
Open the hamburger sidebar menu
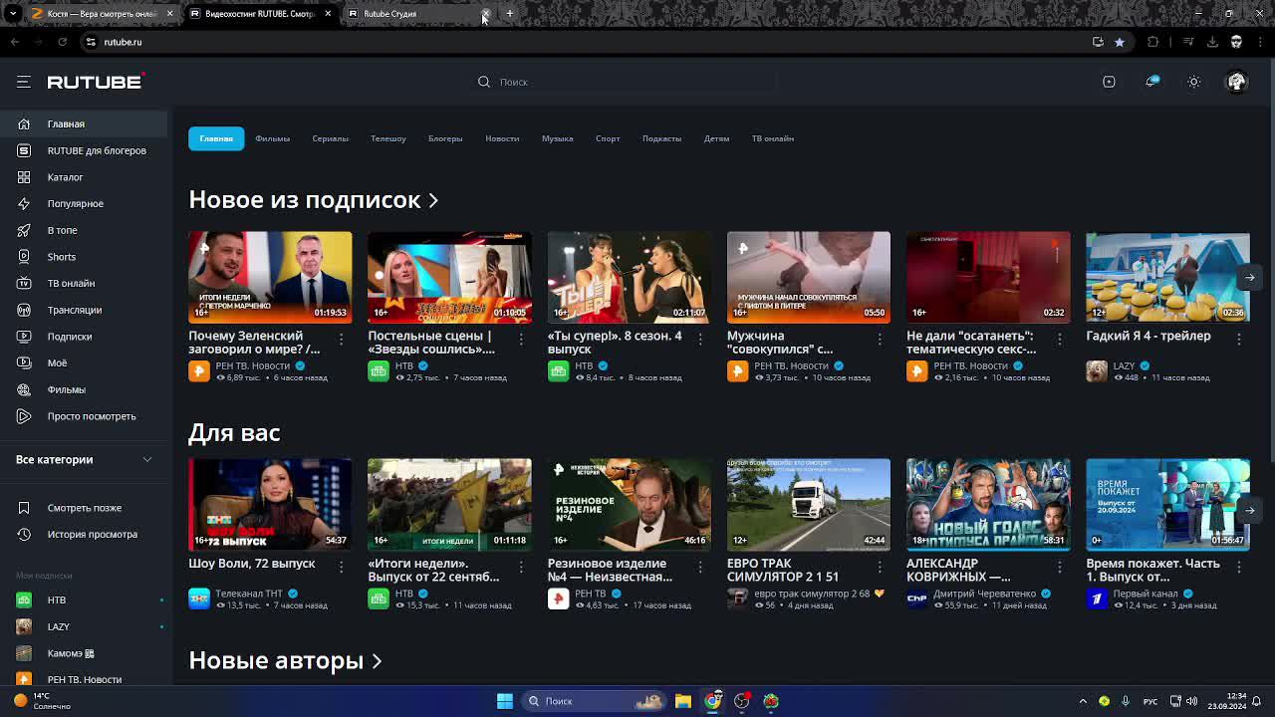[24, 82]
